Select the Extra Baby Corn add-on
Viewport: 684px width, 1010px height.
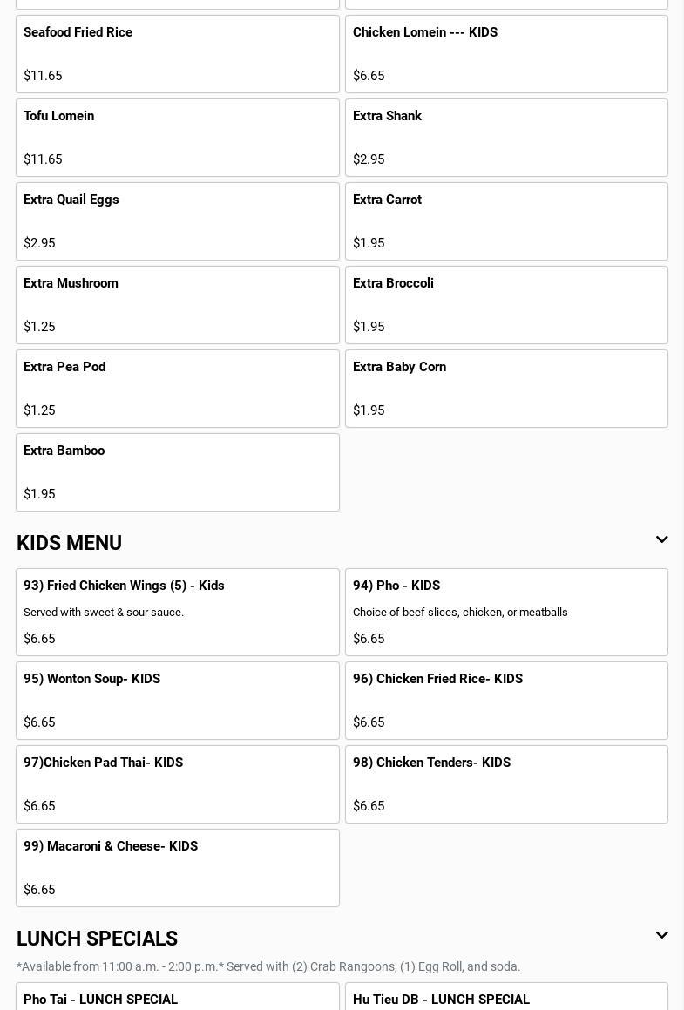pyautogui.click(x=506, y=389)
